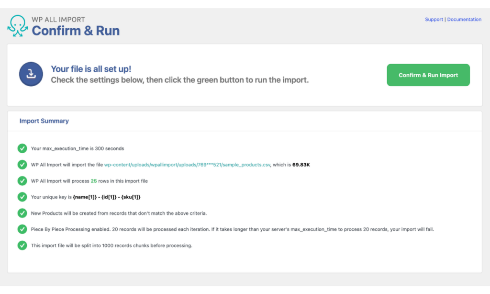The height and width of the screenshot is (294, 490).
Task: Open the sample_products.csv file path link
Action: (187, 165)
